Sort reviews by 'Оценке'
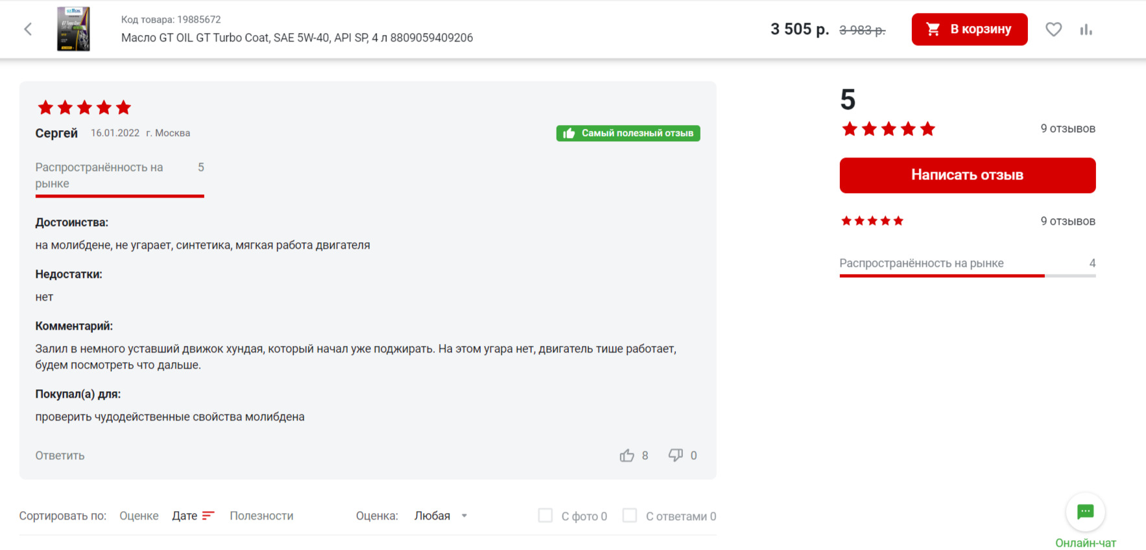Viewport: 1146px width, 550px height. [139, 516]
